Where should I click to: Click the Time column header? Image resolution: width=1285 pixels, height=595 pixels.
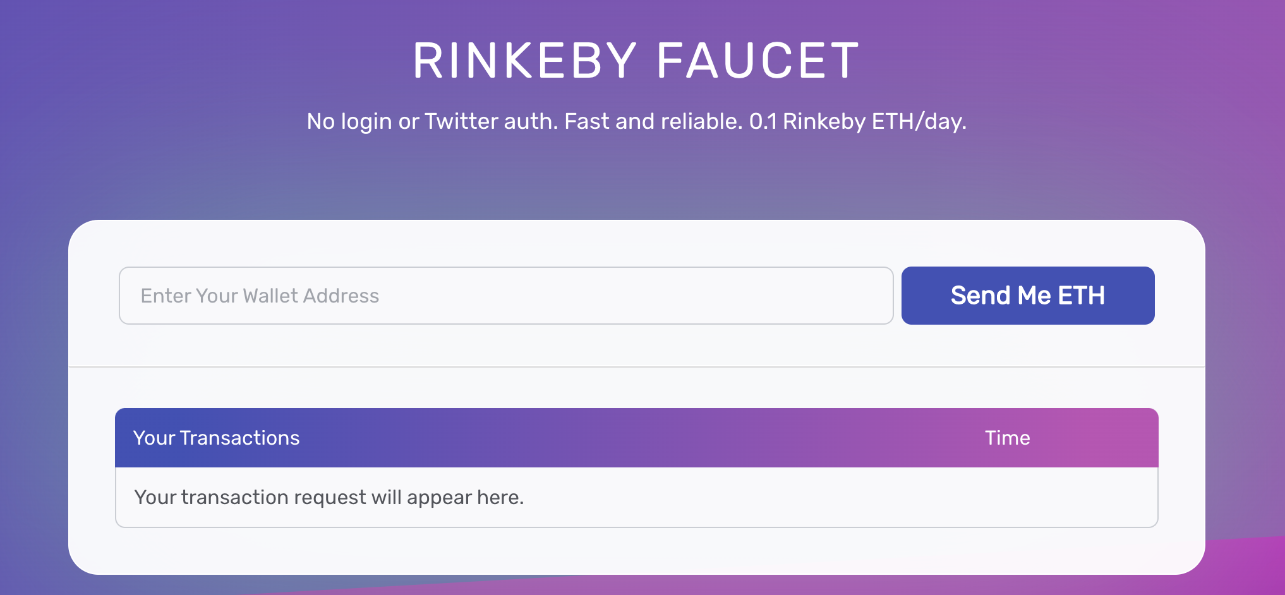tap(1007, 438)
